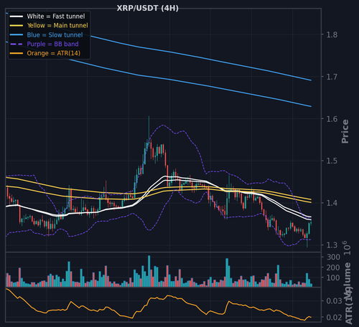Click the blue line sample in legend

click(17, 35)
